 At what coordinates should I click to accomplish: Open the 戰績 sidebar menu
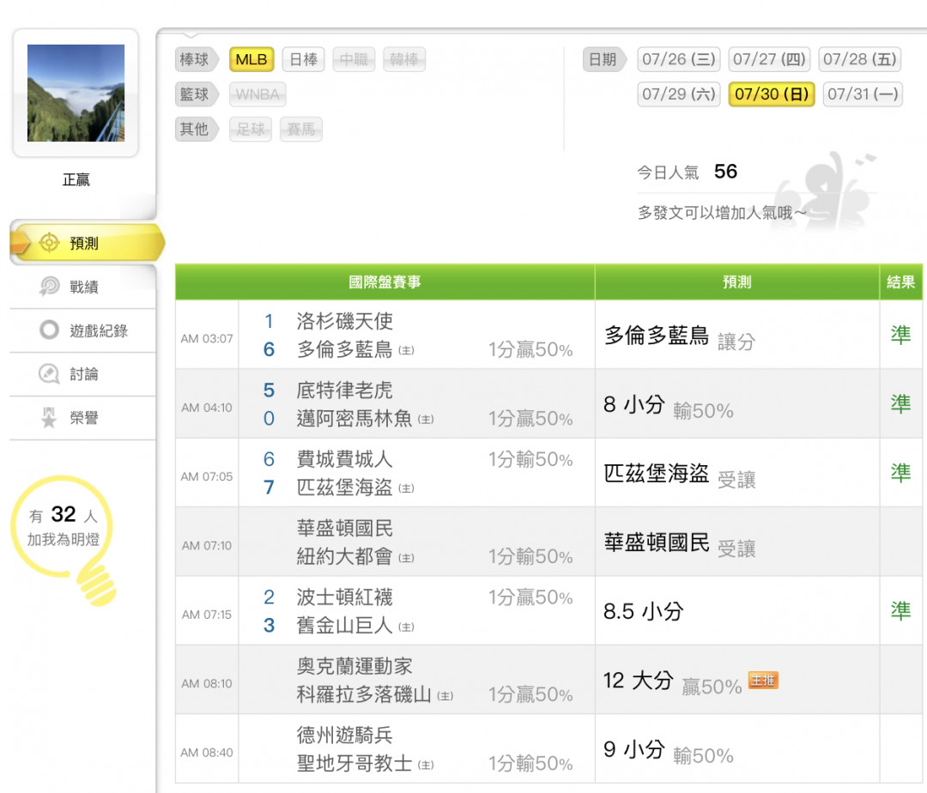coord(82,287)
